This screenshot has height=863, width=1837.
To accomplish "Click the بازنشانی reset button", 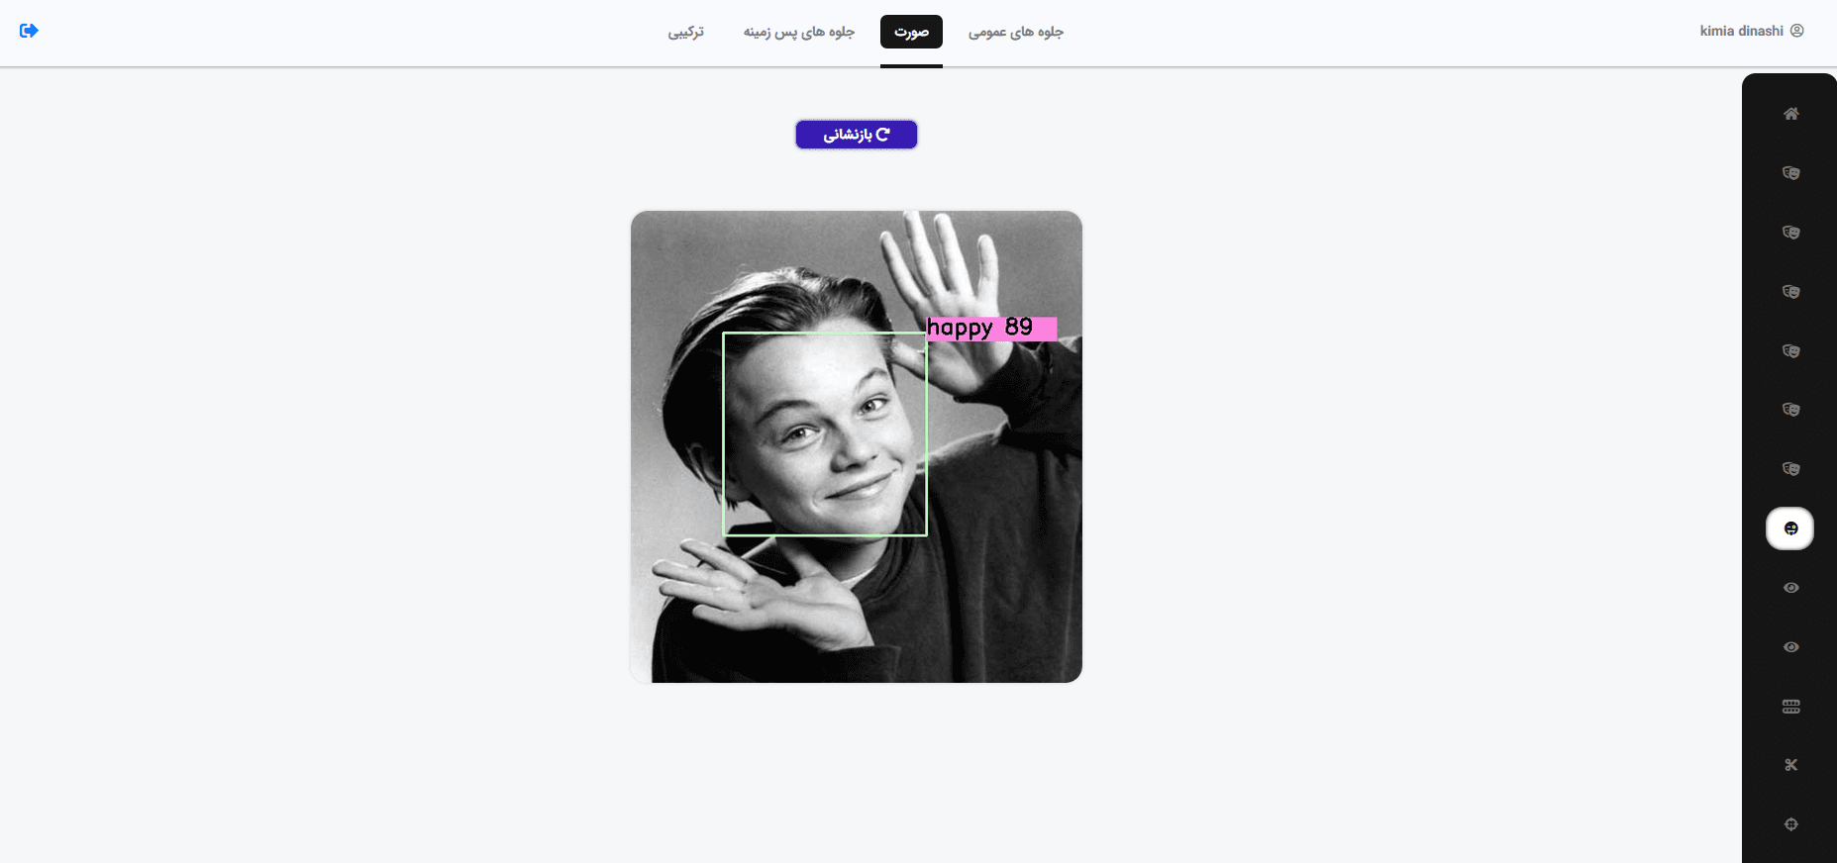I will tap(857, 135).
